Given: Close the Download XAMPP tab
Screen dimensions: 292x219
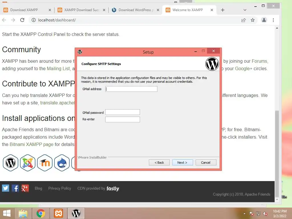Looking at the screenshot, I should click(x=50, y=10).
